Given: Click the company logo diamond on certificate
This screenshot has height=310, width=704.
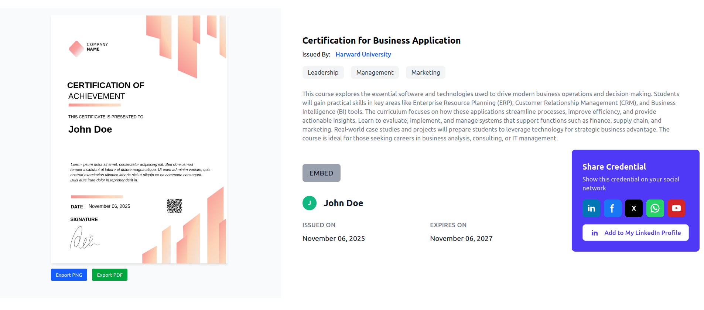Looking at the screenshot, I should 76,49.
